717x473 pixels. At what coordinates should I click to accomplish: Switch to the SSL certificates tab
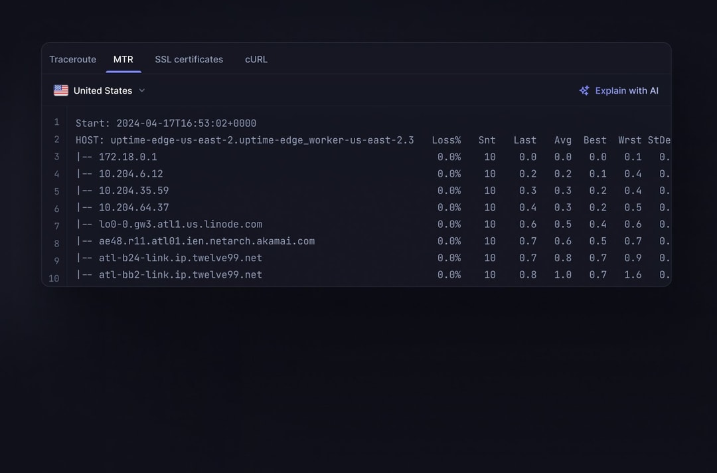189,59
